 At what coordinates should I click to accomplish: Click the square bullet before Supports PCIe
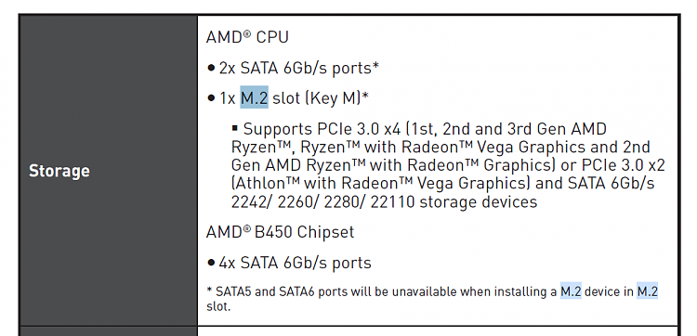coord(235,128)
